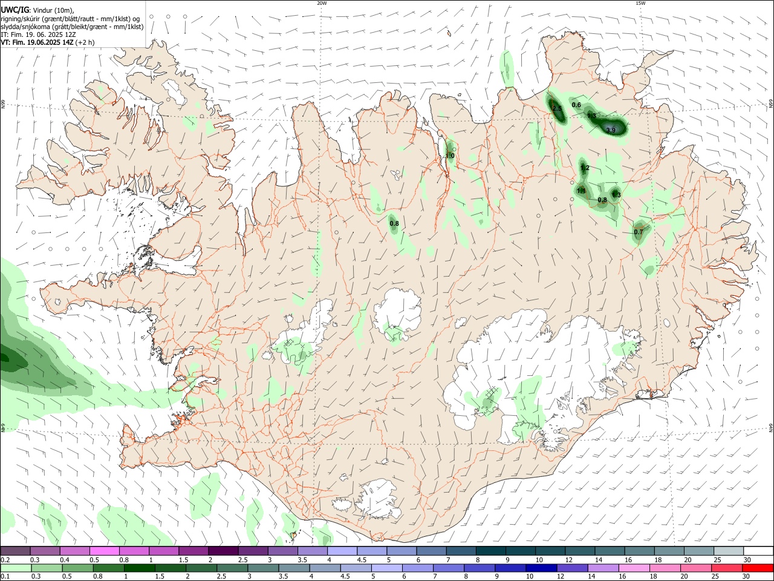This screenshot has height=581, width=774.
Task: Pick the deep blue 10 rain legend swatch
Action: (540, 568)
